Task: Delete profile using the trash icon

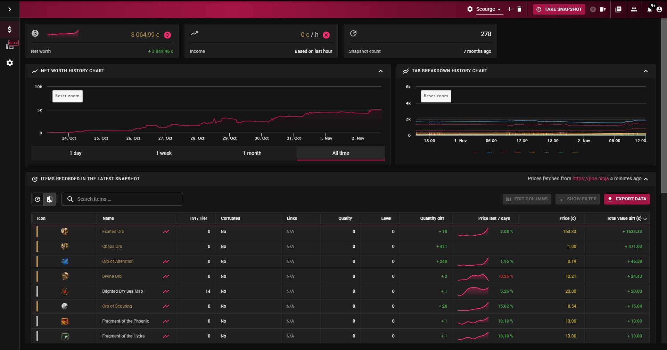Action: tap(519, 9)
